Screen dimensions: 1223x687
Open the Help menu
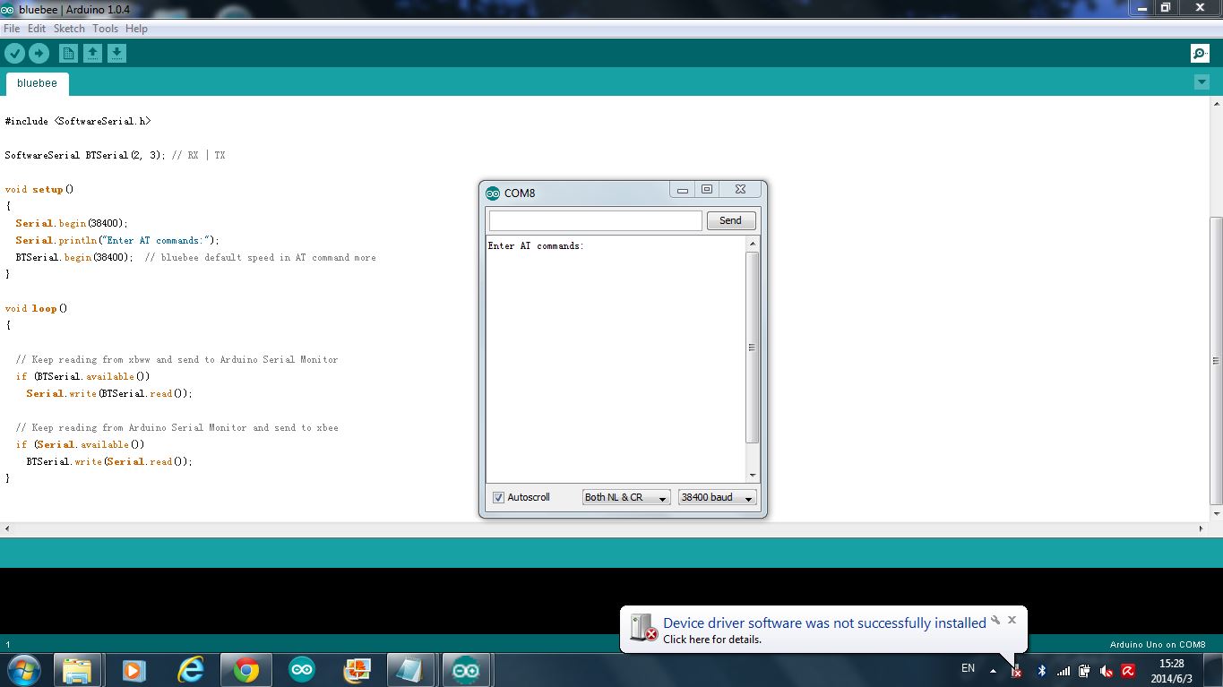click(x=136, y=29)
